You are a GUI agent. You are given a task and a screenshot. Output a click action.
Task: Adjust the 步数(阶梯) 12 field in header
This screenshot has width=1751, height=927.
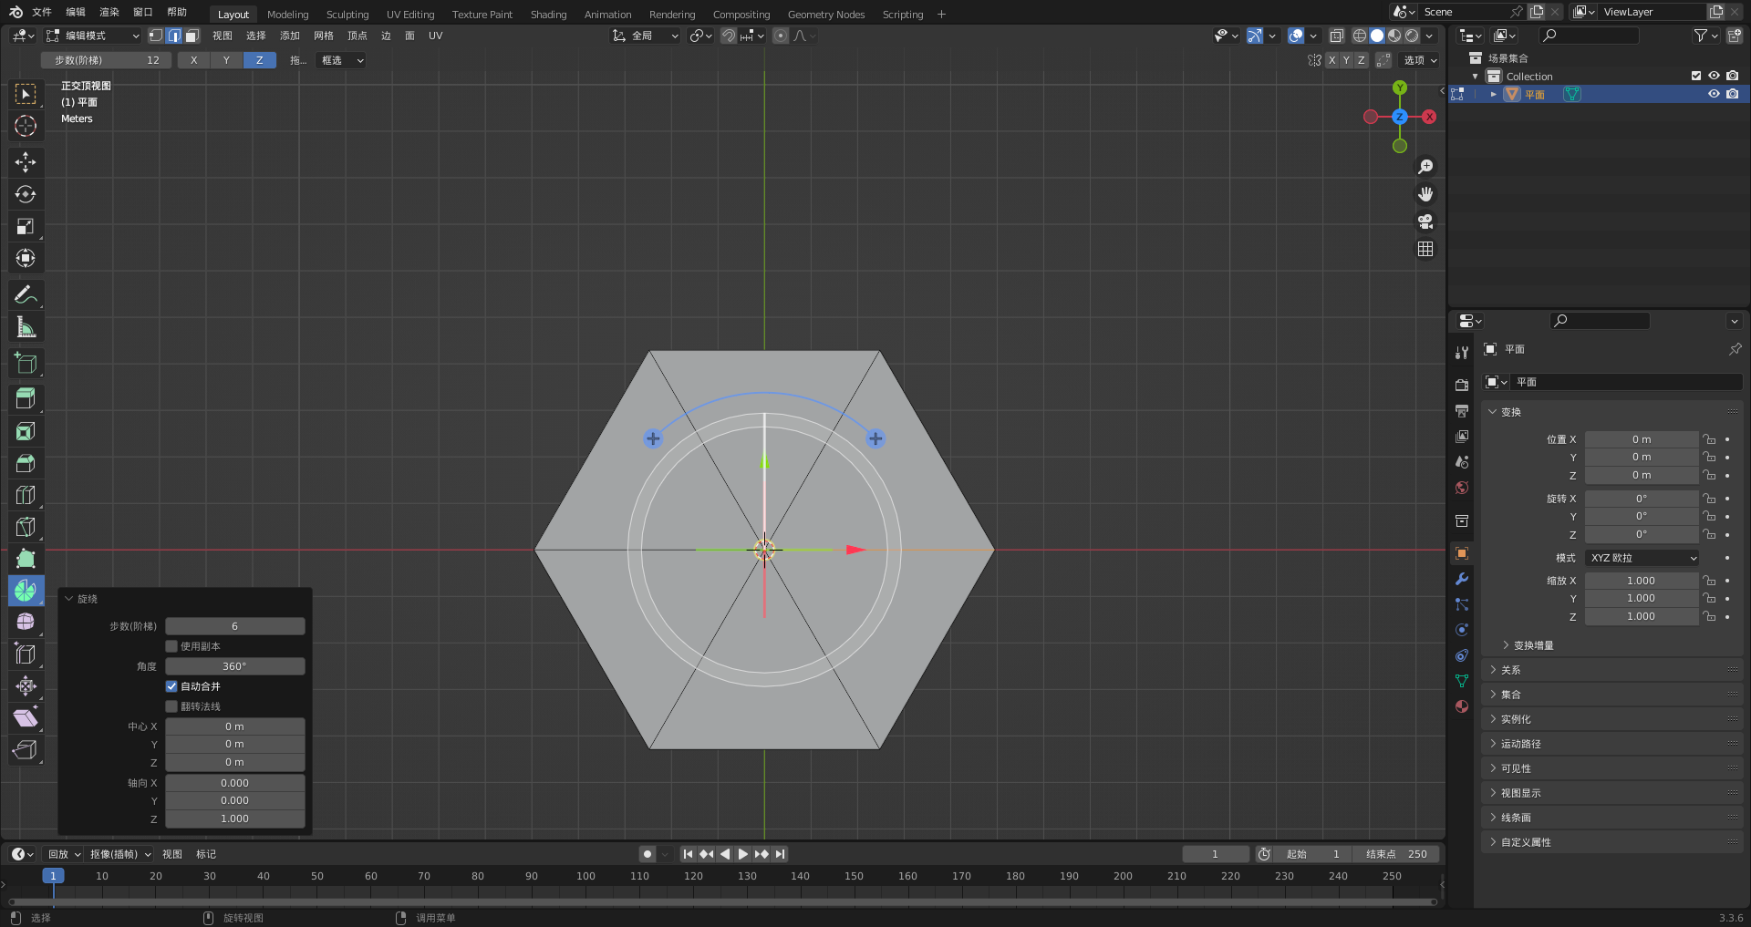pos(106,60)
